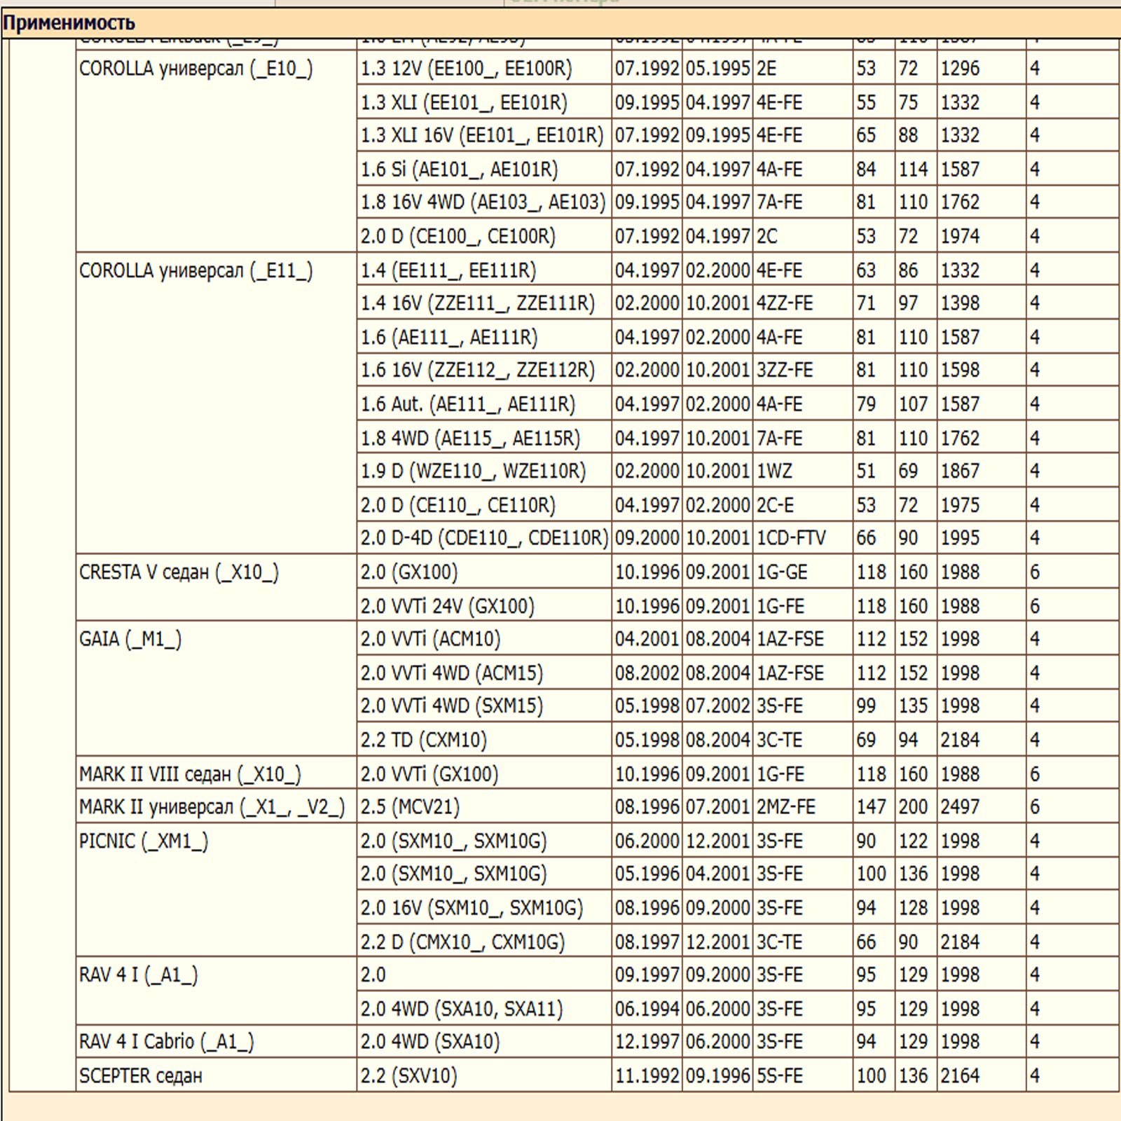Select the 2.5 (MCV21) modification cell
Image resolution: width=1121 pixels, height=1121 pixels.
pyautogui.click(x=410, y=807)
